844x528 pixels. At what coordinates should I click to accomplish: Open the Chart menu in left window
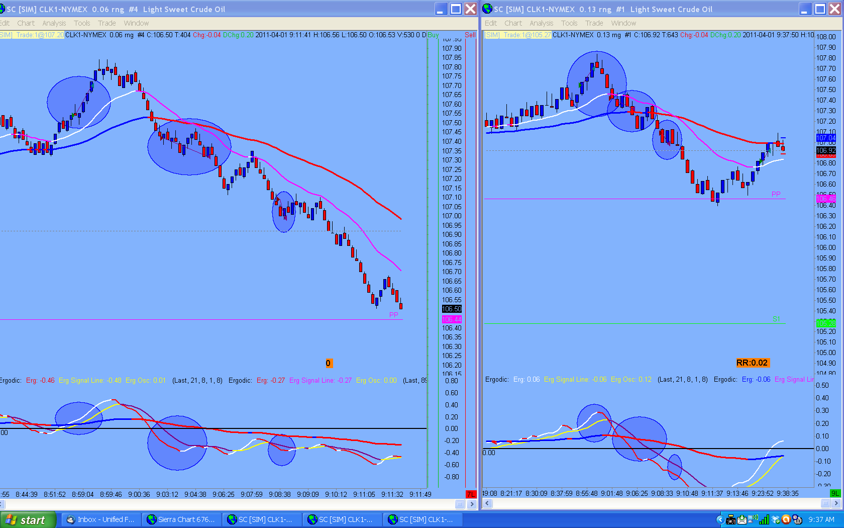tap(26, 23)
